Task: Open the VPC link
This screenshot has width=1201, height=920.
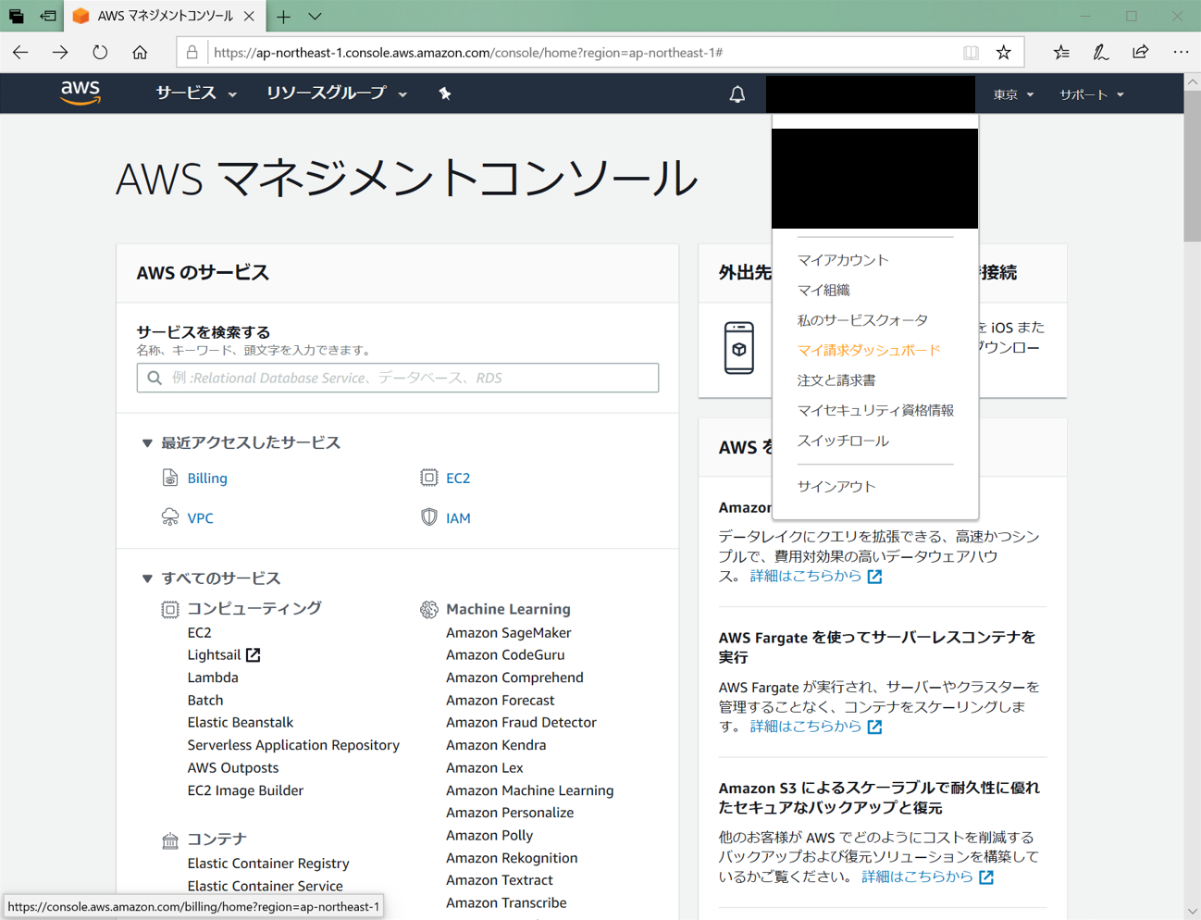Action: 200,518
